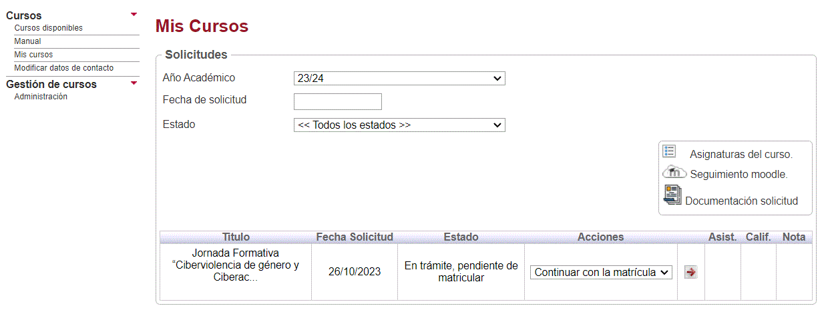Click the En trámite, pendiente de matricular cell
This screenshot has width=836, height=332.
click(x=461, y=271)
